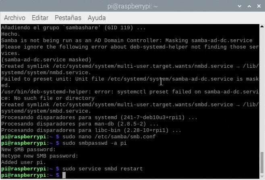
Task: Click the scrollbar up arrow
Action: (x=262, y=26)
